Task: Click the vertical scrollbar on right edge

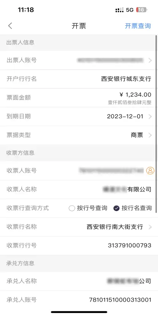Action: (156, 124)
